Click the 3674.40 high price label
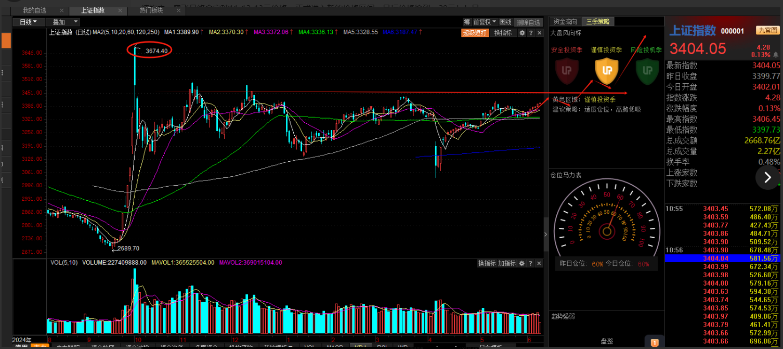The height and width of the screenshot is (349, 783). pos(156,51)
